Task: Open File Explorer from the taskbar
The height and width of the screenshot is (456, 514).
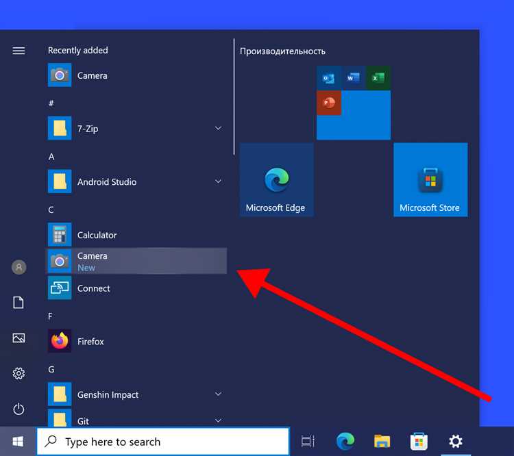Action: (382, 441)
